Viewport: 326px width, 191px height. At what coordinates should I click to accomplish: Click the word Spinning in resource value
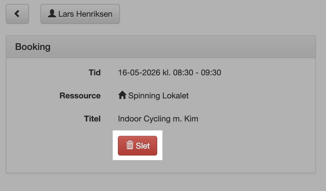(x=144, y=96)
